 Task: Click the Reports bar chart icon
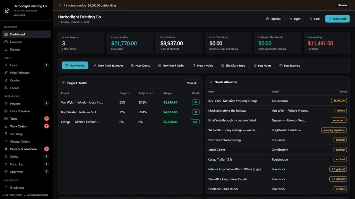[x=6, y=50]
